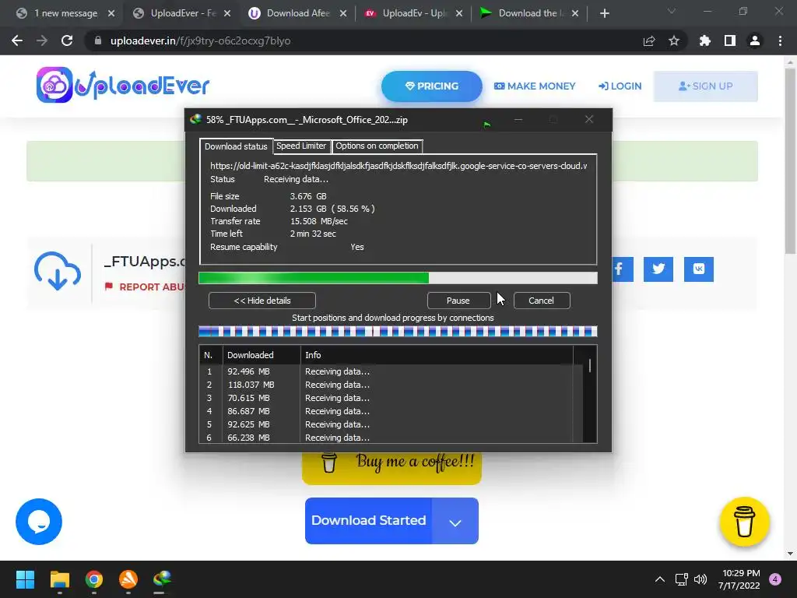The image size is (797, 598).
Task: Click the connections progress segment bar
Action: coord(398,332)
